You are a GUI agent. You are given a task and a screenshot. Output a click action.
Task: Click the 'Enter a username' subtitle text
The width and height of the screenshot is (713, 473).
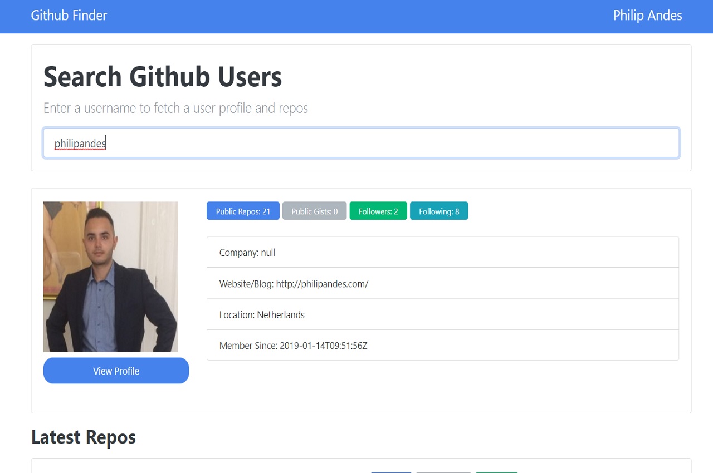point(175,108)
